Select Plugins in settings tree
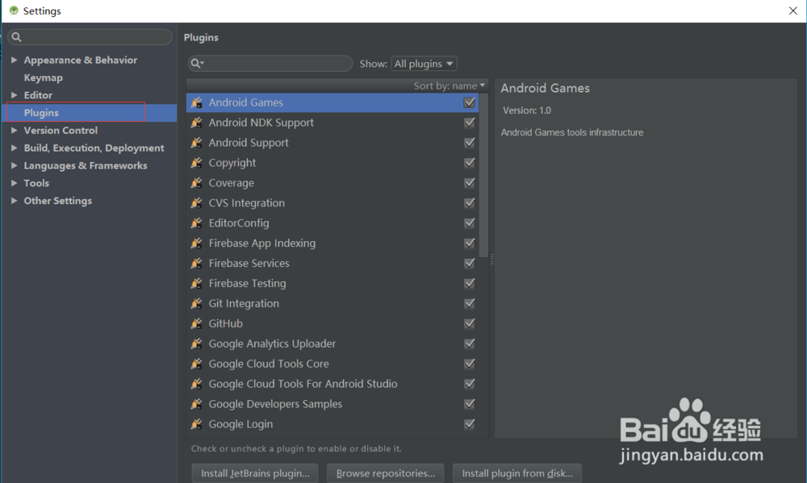 41,113
